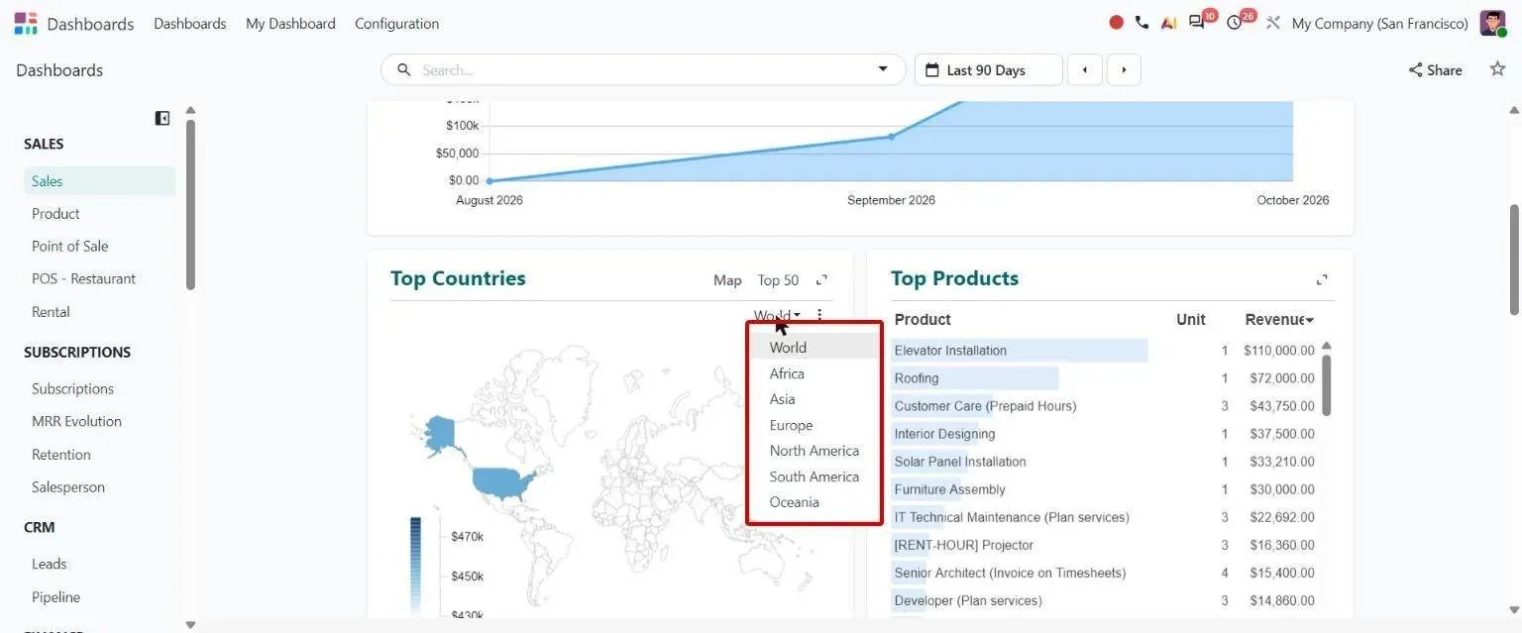1522x633 pixels.
Task: Go to next date period
Action: pos(1124,70)
